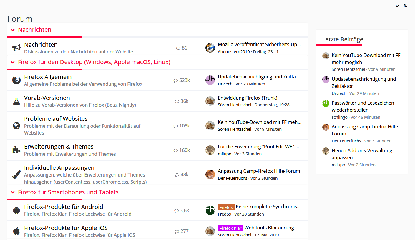Click the 'Forum' page heading

pyautogui.click(x=20, y=19)
